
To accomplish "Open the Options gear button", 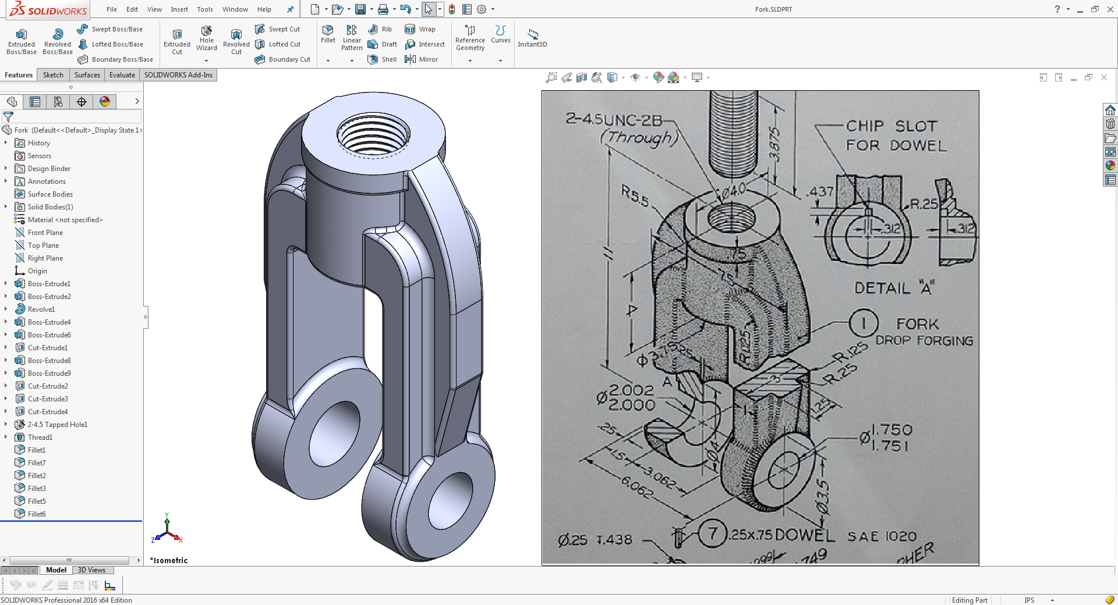I will coord(482,9).
